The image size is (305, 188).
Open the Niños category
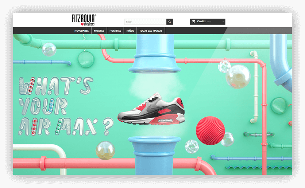[x=130, y=31]
